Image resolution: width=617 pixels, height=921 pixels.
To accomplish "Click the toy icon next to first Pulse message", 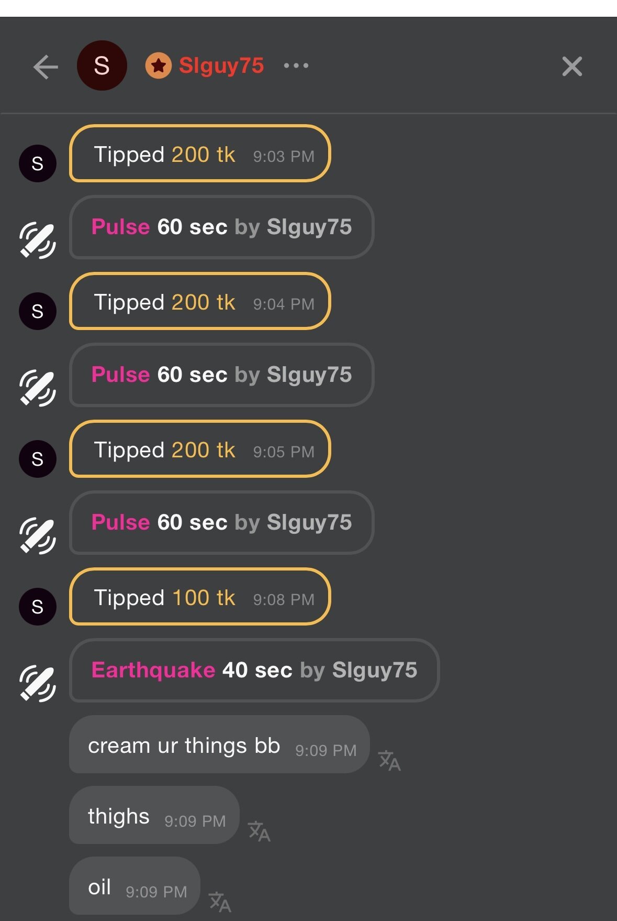I will click(x=38, y=240).
